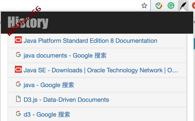
Task: Open D3.js - Data-Driven Documents entry
Action: [66, 100]
